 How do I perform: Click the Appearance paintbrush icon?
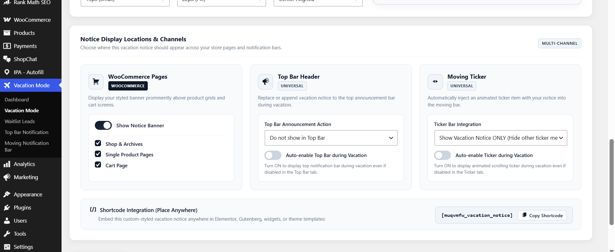[7, 194]
